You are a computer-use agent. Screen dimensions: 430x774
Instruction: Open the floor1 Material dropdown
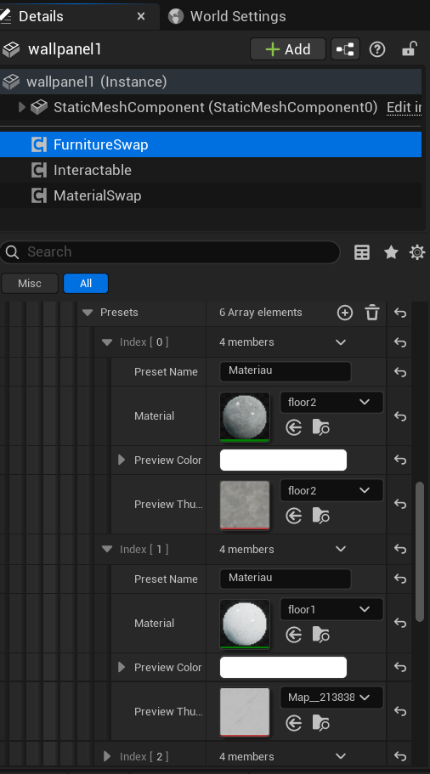point(331,610)
